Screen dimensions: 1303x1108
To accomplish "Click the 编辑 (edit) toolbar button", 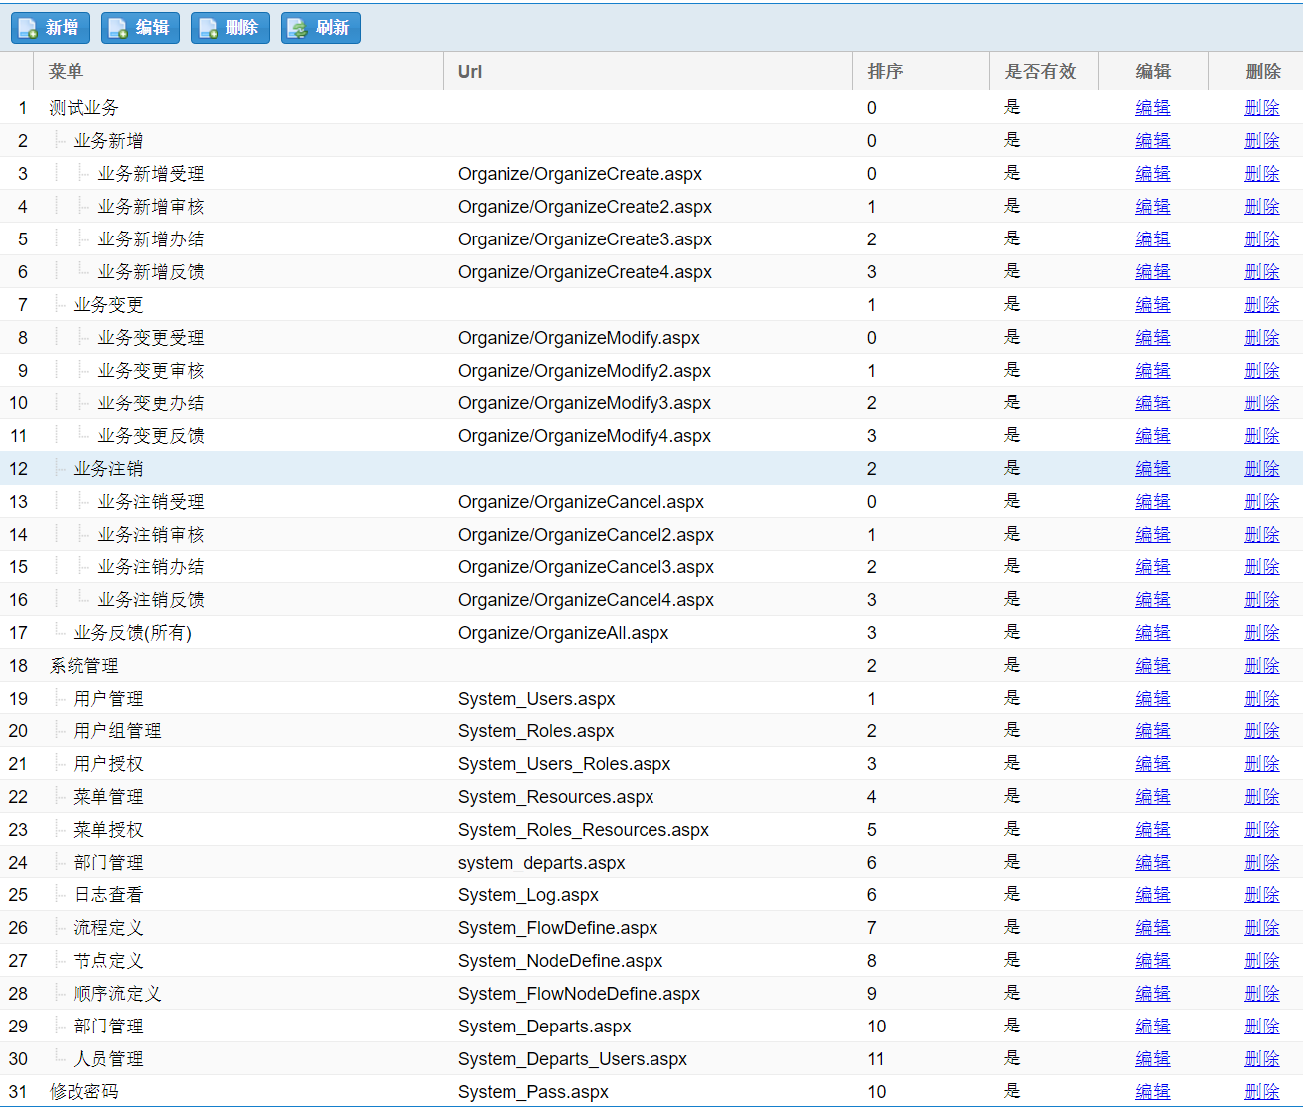I will tap(140, 28).
